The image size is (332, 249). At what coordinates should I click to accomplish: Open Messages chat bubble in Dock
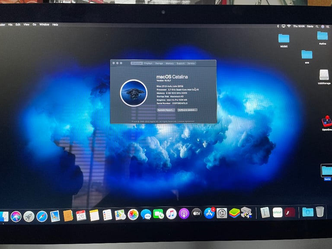pos(146,214)
